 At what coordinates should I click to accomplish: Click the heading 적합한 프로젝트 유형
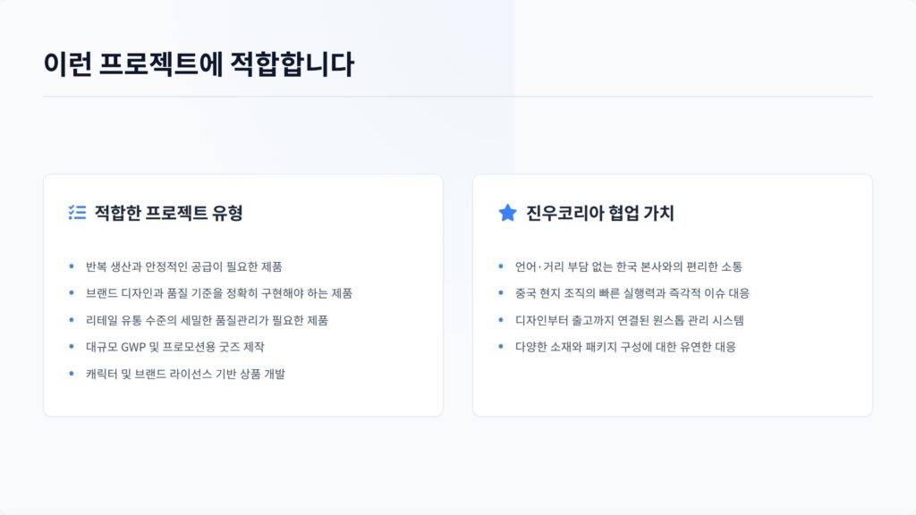coord(168,213)
